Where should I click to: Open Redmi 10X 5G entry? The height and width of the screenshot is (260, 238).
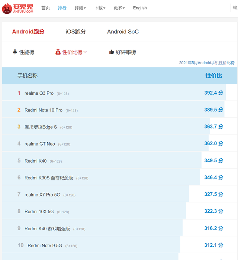[x=39, y=212]
